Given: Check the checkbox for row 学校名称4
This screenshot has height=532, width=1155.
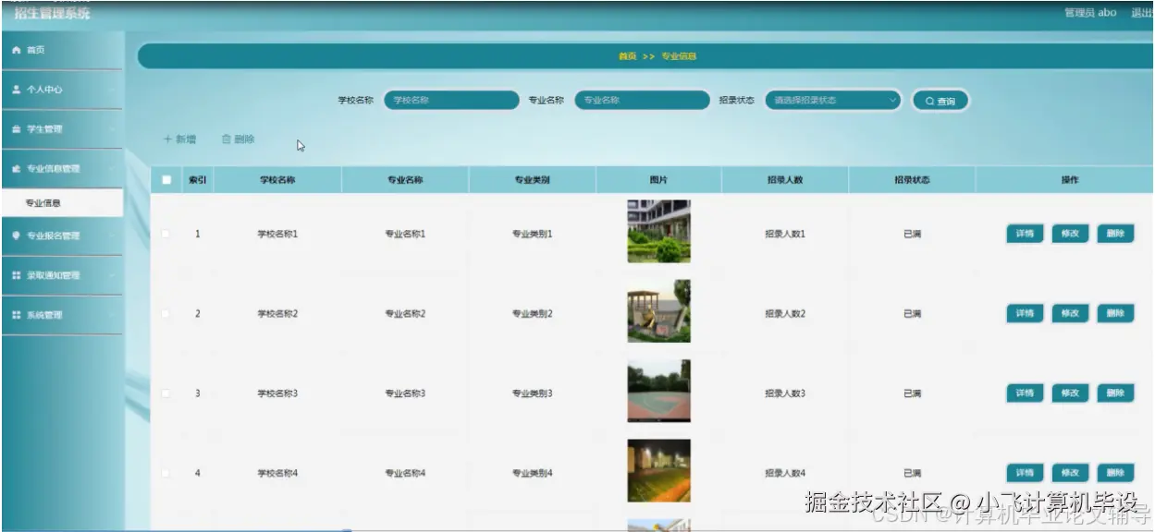Looking at the screenshot, I should click(x=166, y=473).
